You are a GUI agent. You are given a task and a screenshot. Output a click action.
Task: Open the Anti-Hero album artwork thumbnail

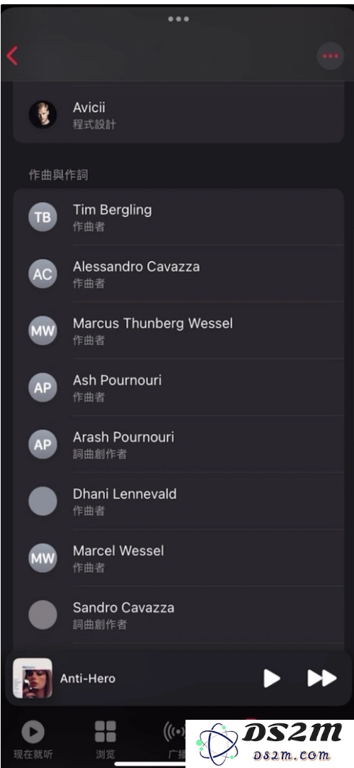(x=33, y=678)
